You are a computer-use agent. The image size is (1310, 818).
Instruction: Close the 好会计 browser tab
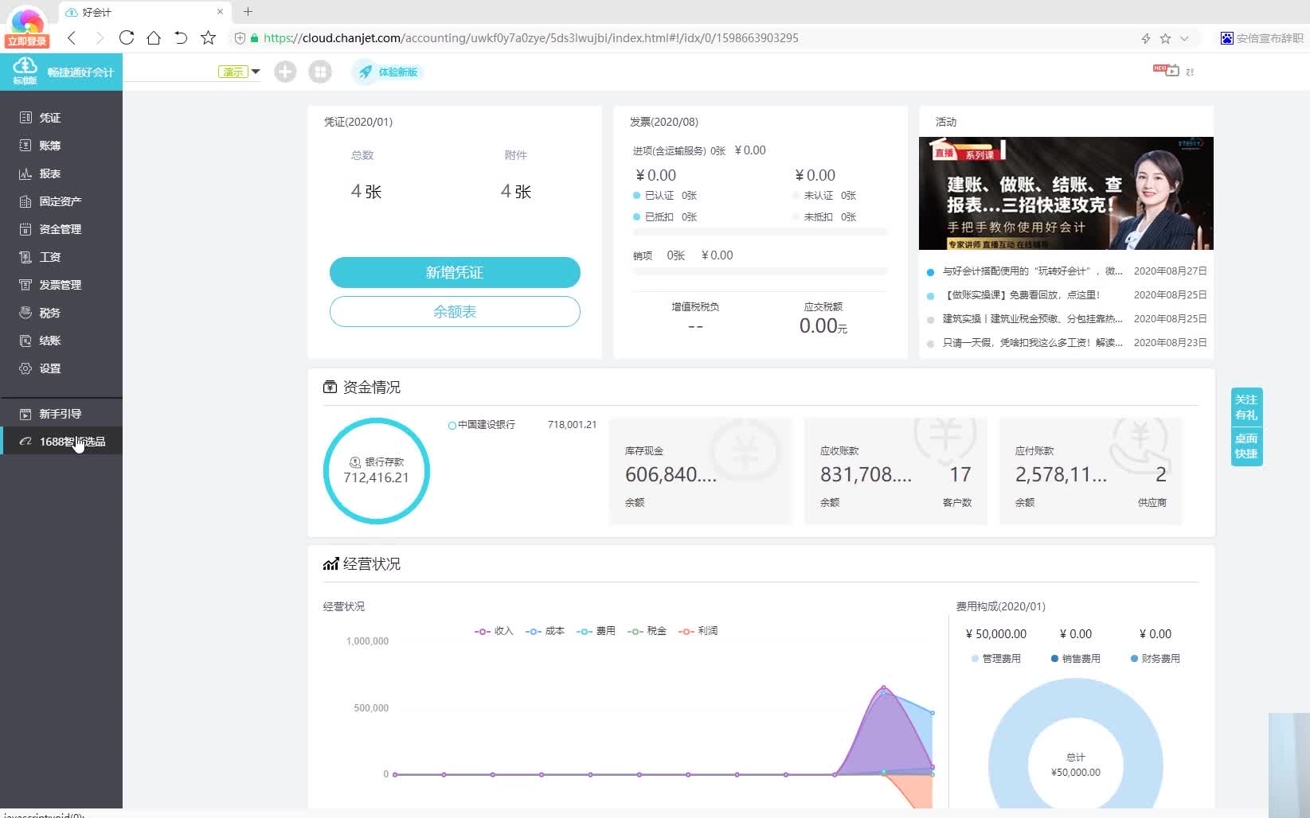pyautogui.click(x=220, y=12)
